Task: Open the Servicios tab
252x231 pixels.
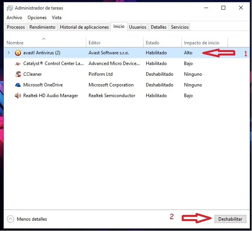Action: (180, 27)
